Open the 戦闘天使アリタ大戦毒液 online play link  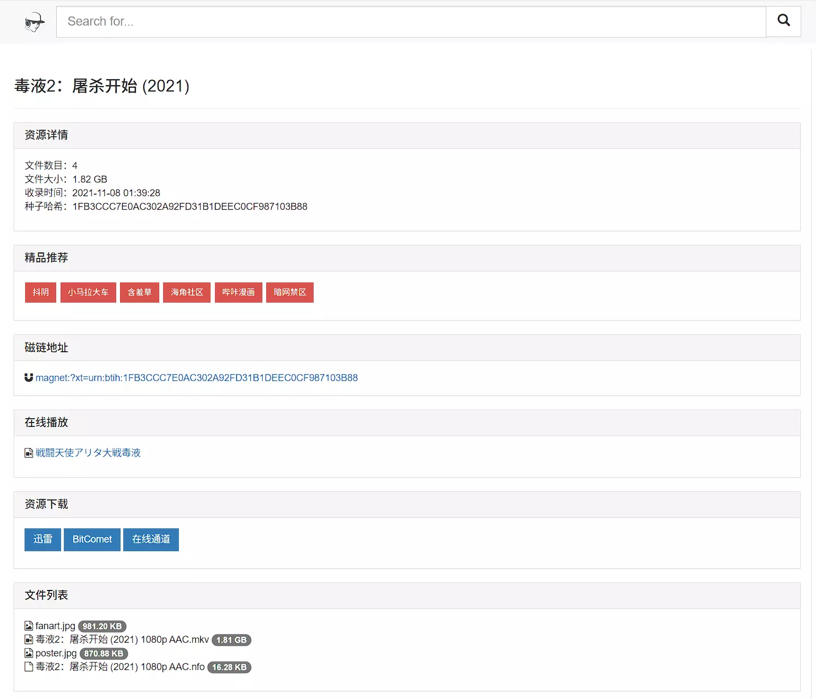88,453
